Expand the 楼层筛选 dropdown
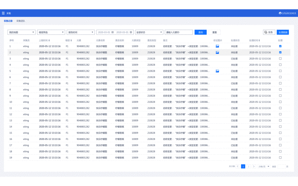Viewport: 298px width, 186px height. 51,33
